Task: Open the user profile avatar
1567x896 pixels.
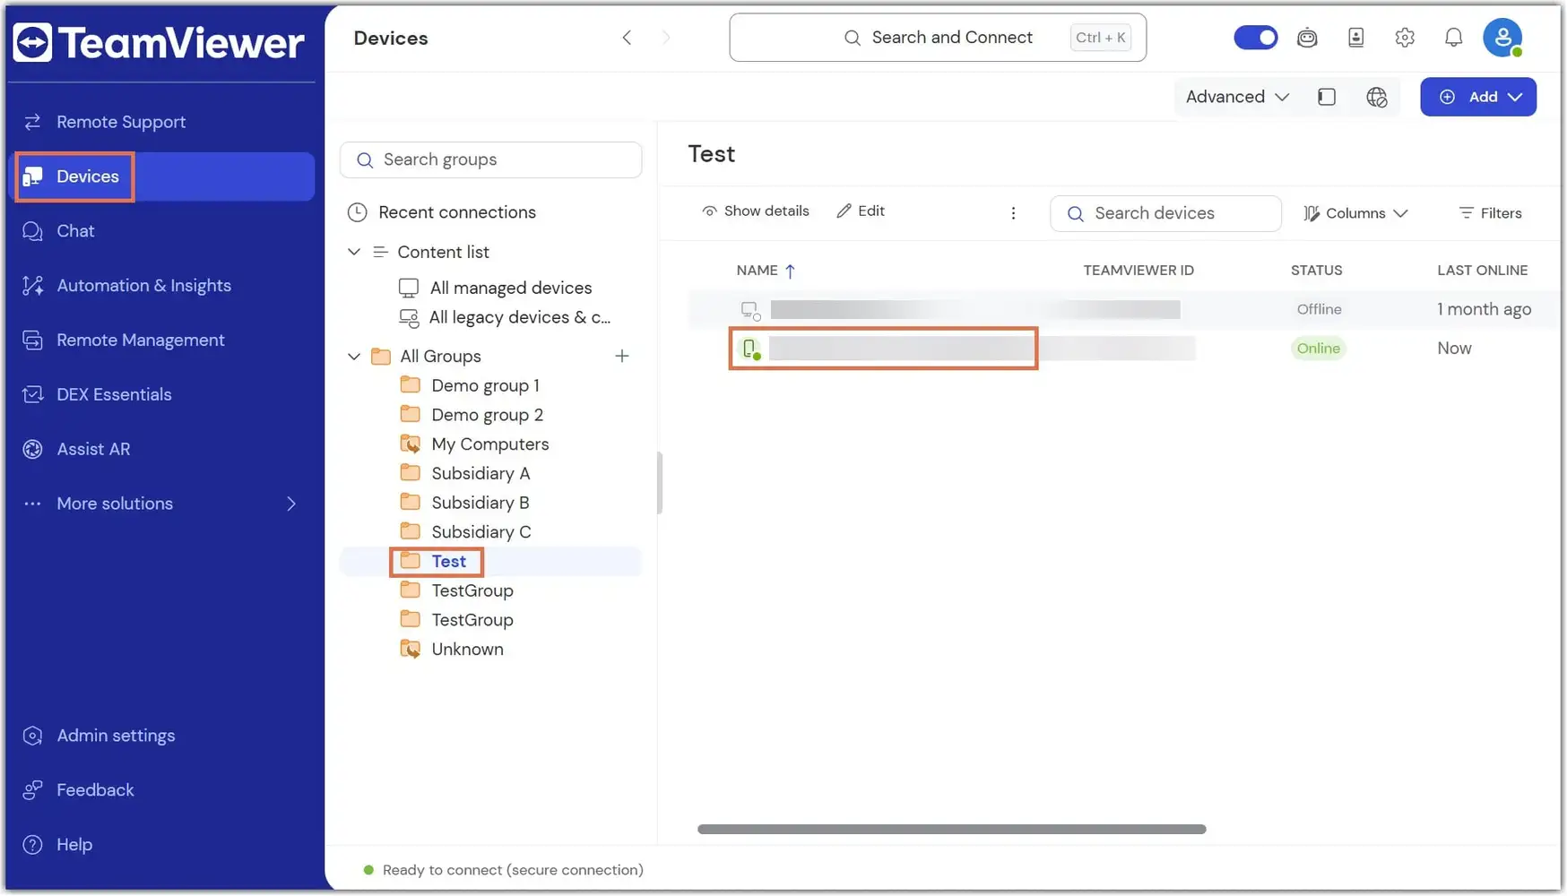Action: tap(1503, 38)
